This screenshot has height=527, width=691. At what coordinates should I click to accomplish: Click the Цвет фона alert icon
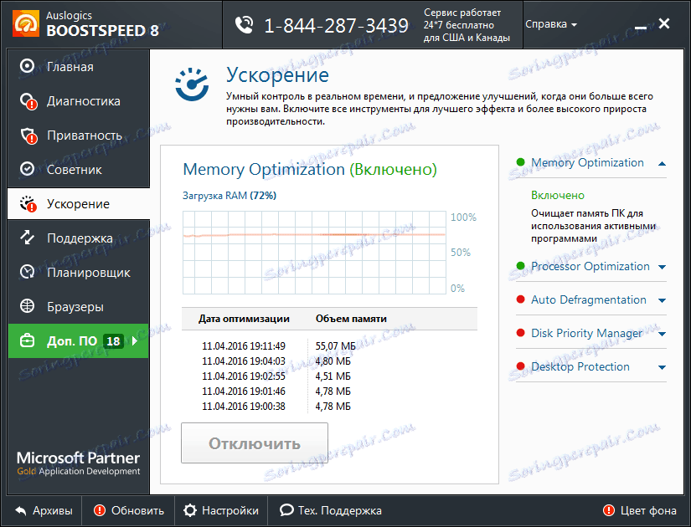pyautogui.click(x=609, y=510)
